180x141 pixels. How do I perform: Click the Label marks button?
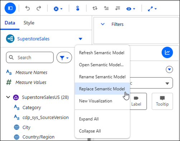(x=138, y=101)
